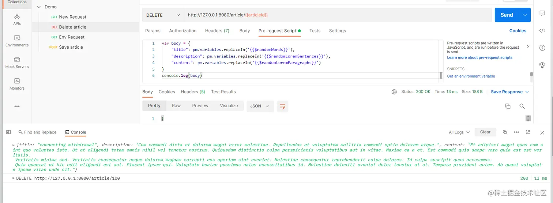Screen dimensions: 553x203
Task: Select the Pretty view
Action: point(154,106)
